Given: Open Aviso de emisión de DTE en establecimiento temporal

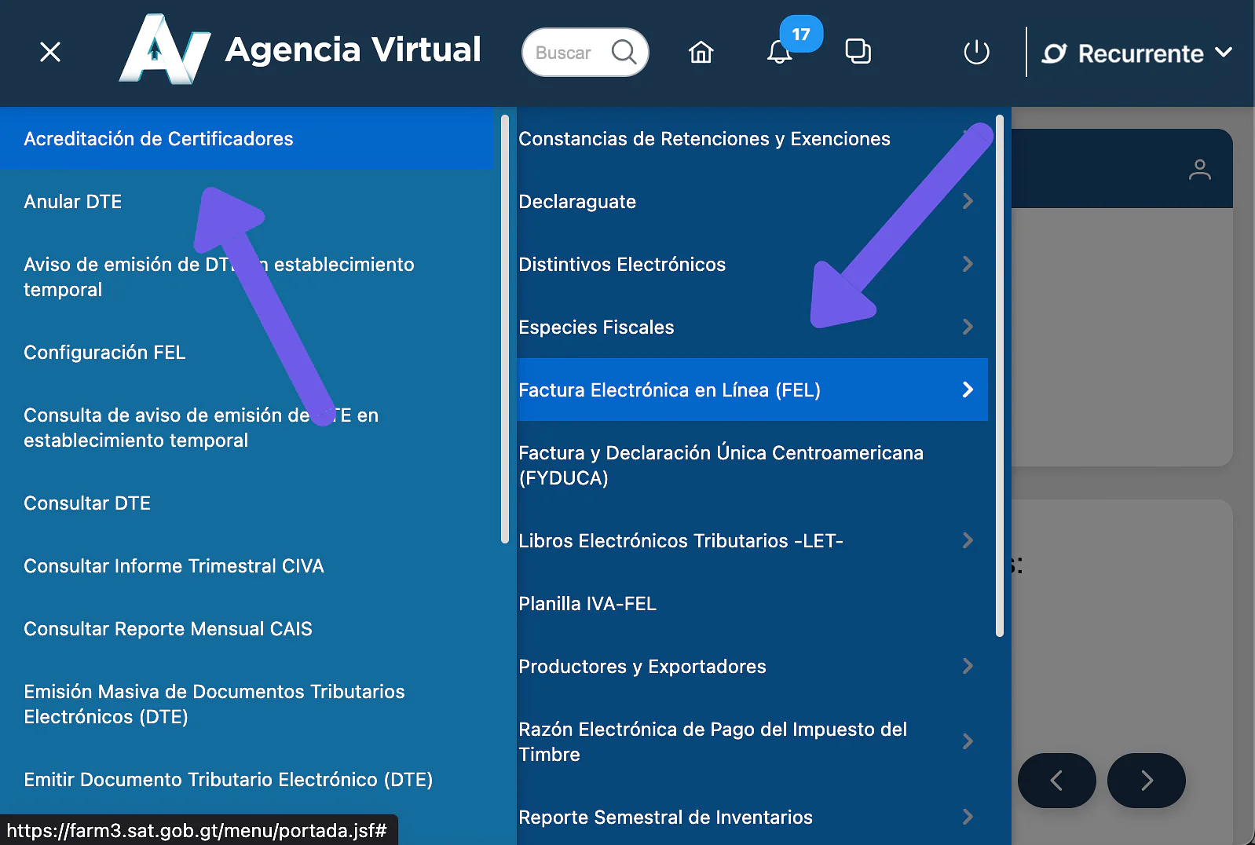Looking at the screenshot, I should click(x=247, y=276).
